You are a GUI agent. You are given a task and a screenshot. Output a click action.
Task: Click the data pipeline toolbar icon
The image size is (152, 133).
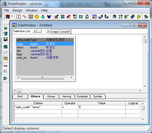point(106,17)
